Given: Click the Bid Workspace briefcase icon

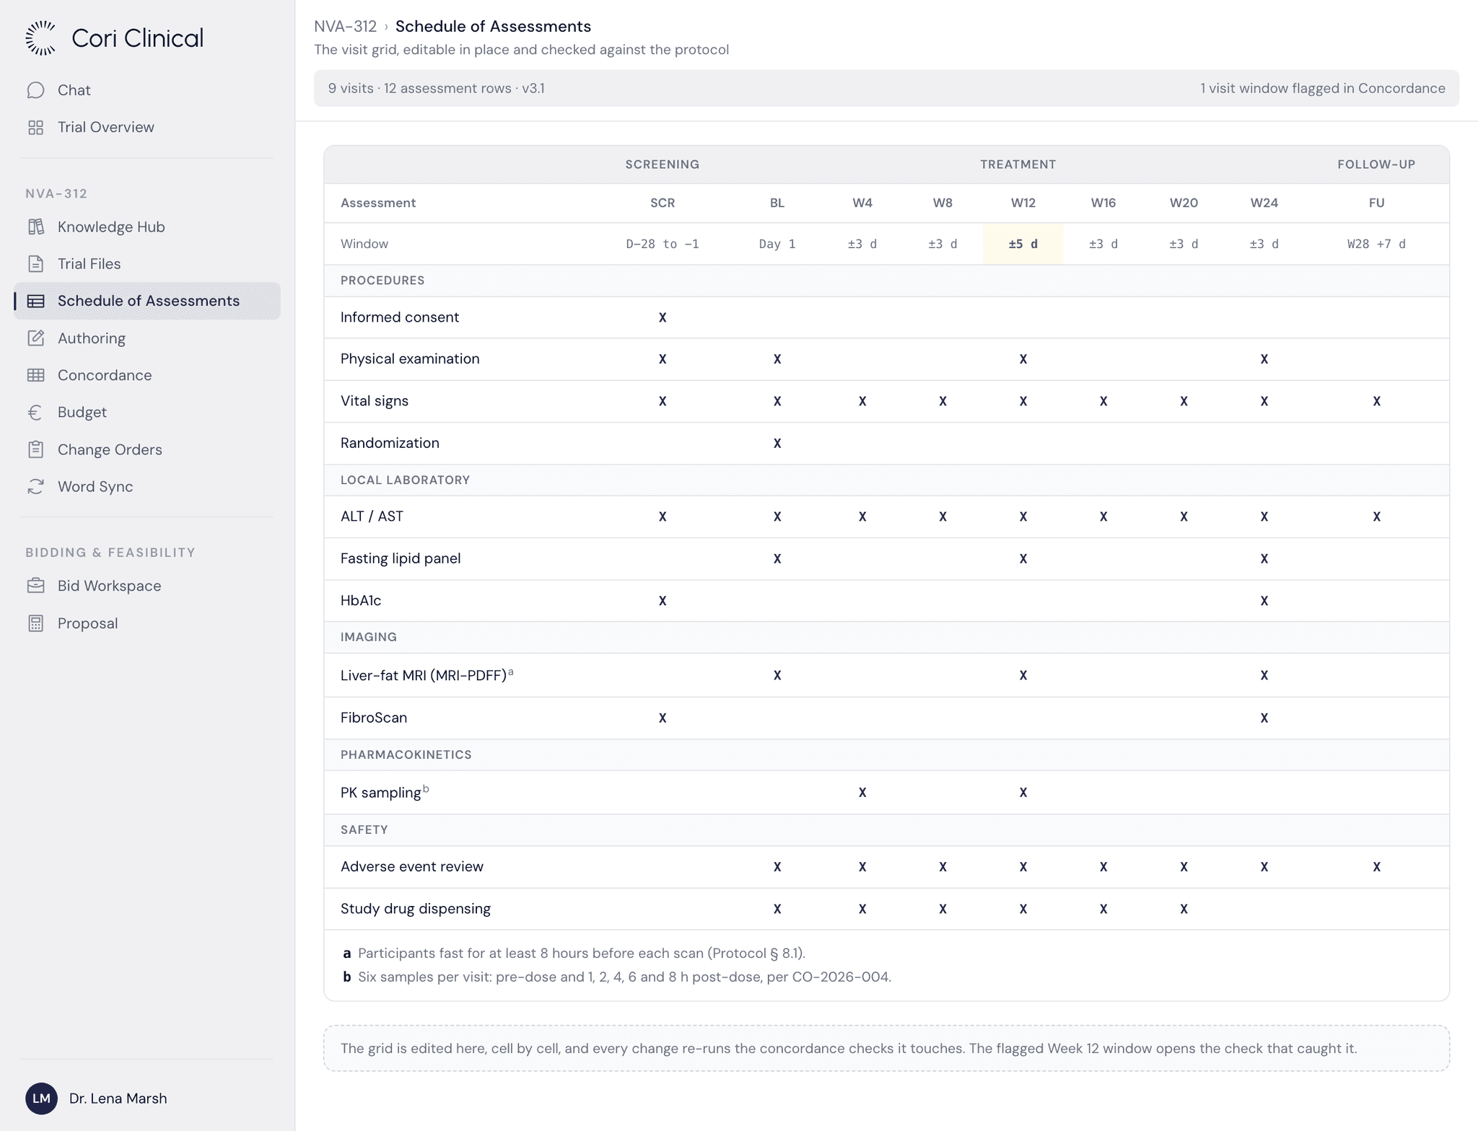Looking at the screenshot, I should [35, 586].
